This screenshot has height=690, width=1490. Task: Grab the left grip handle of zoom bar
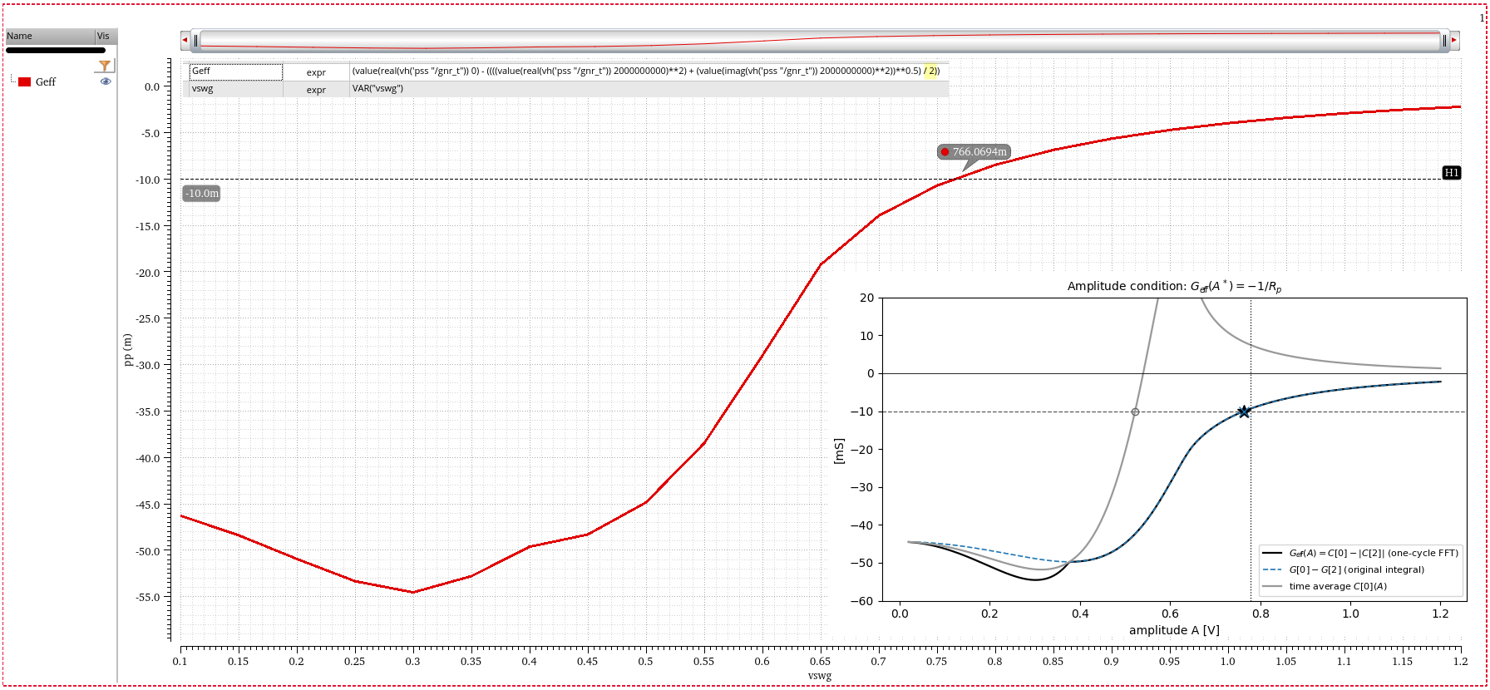pos(195,40)
